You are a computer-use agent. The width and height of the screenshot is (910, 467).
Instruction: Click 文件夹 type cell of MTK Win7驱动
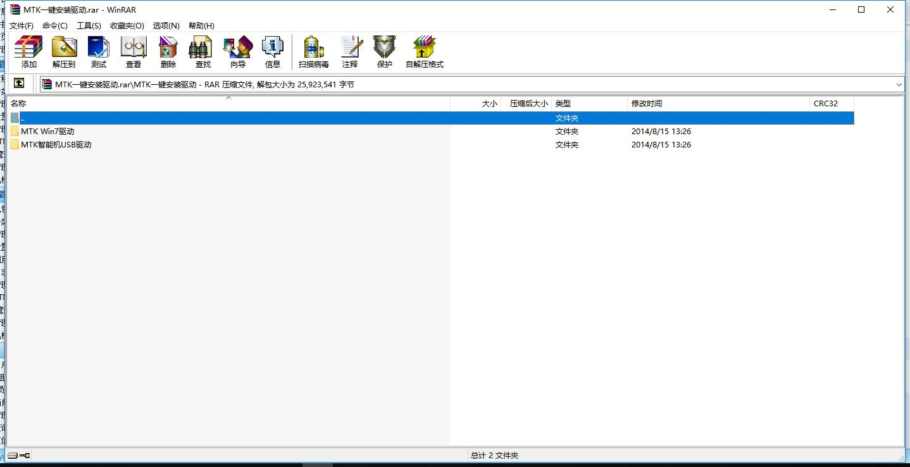(567, 132)
